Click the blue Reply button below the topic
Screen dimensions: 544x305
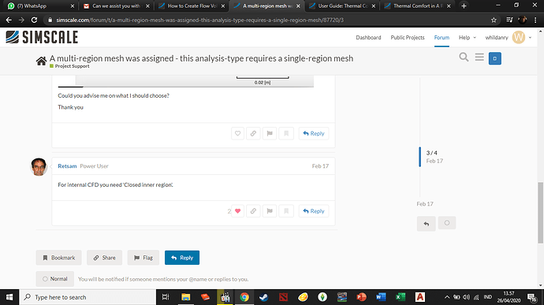pyautogui.click(x=182, y=258)
